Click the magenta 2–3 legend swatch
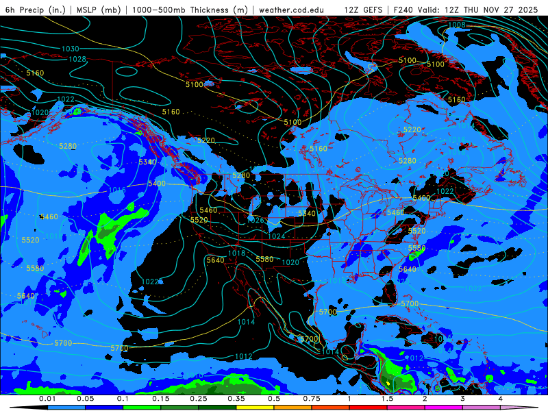 444,408
